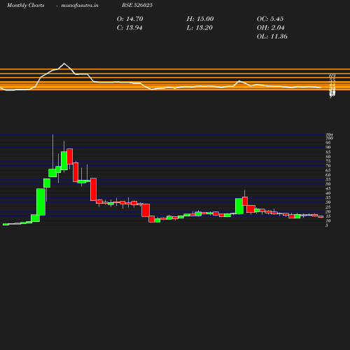
Task: Select the "OL: 11.36" reading
Action: [272, 36]
